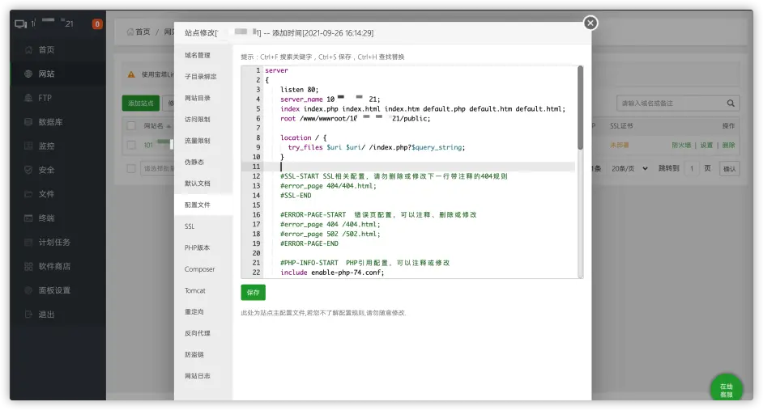Click the 网站 globe icon in the sidebar
The image size is (763, 410).
[28, 74]
